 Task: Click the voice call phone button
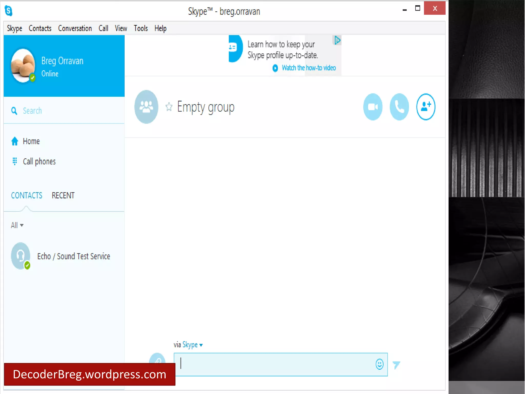pos(399,107)
